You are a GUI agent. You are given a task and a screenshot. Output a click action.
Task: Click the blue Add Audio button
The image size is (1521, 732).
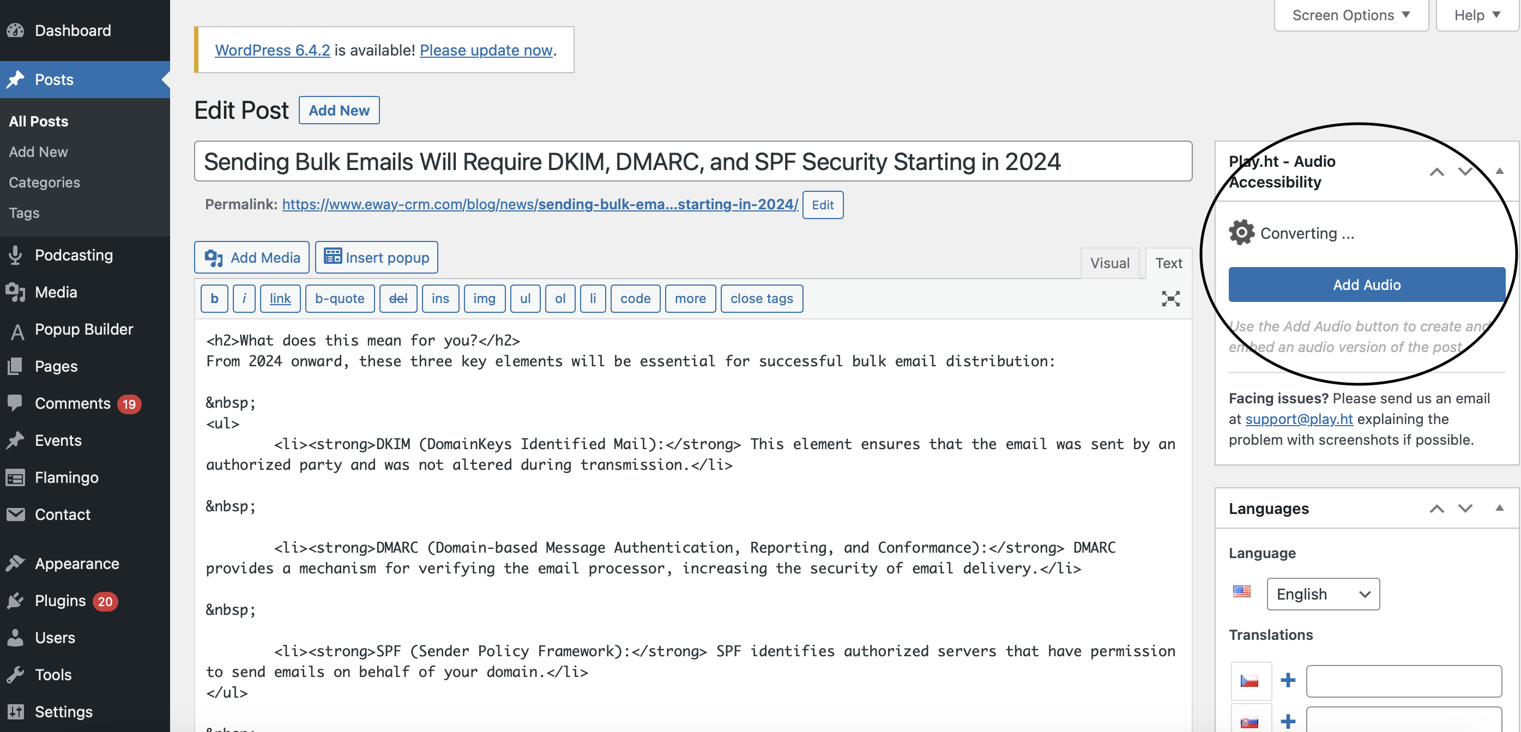point(1366,285)
